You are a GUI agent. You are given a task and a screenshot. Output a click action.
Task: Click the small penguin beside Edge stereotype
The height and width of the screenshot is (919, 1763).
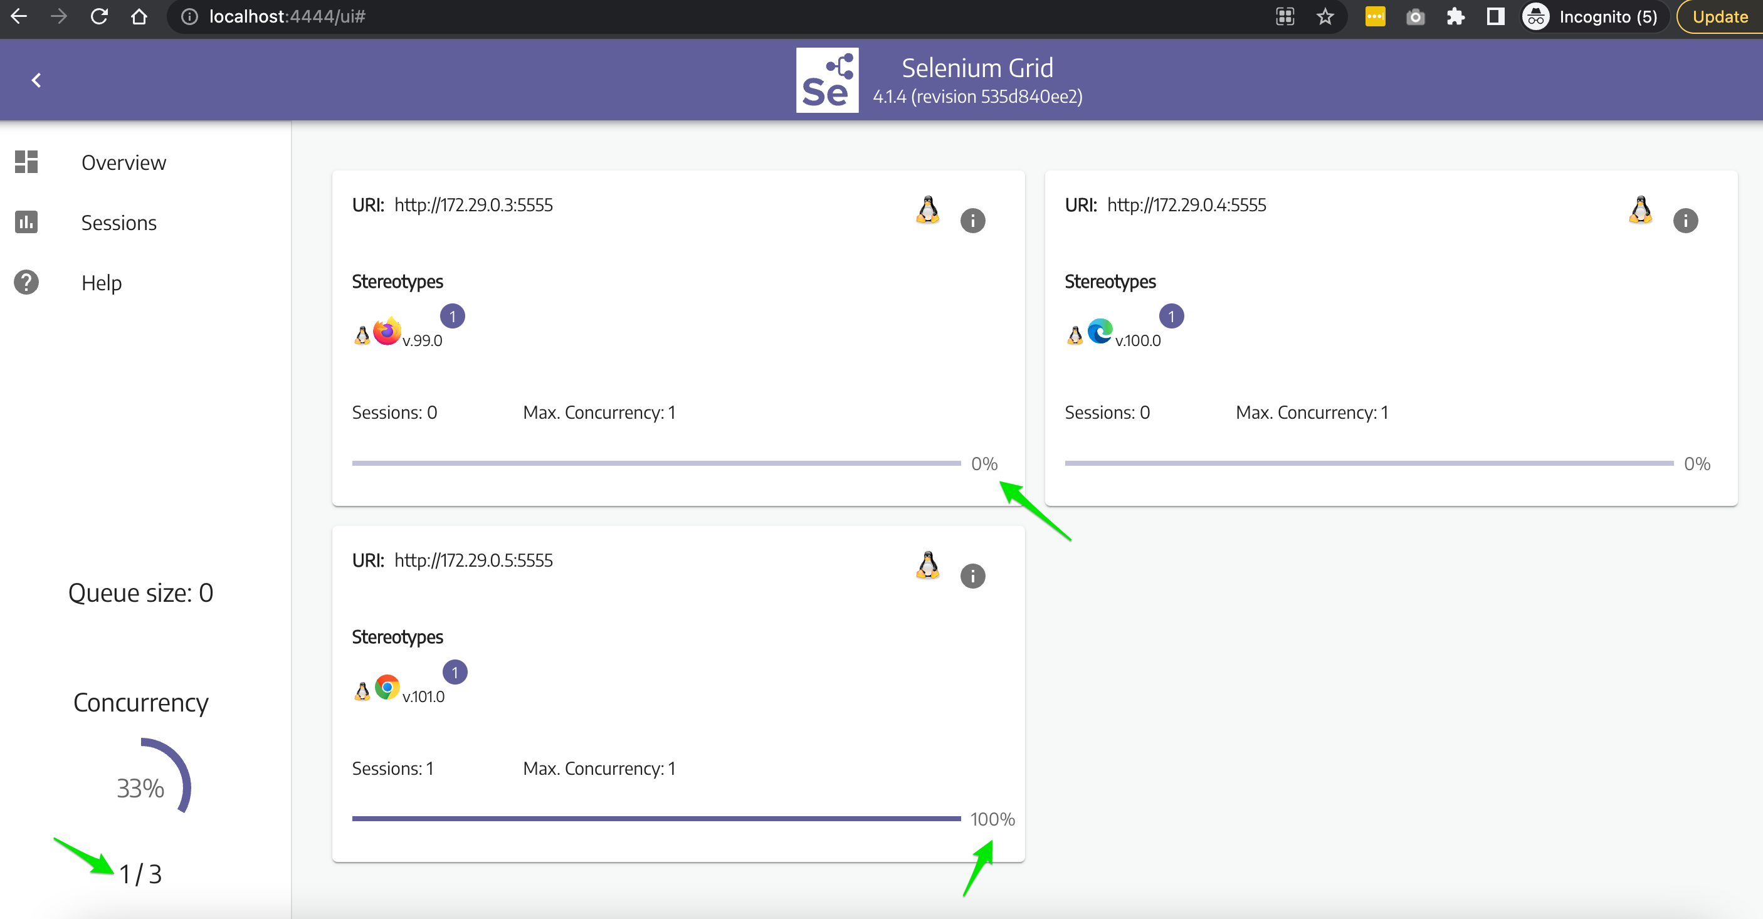(x=1075, y=335)
